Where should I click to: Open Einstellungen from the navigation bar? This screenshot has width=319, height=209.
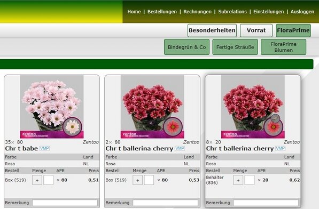[x=268, y=12]
